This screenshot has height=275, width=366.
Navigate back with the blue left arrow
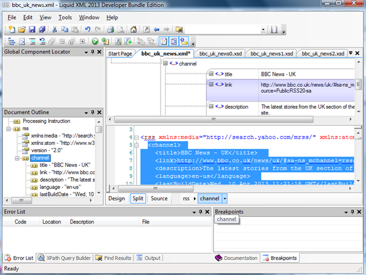(x=156, y=29)
